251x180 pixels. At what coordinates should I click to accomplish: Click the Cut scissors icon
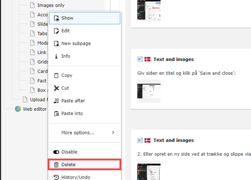pyautogui.click(x=56, y=88)
